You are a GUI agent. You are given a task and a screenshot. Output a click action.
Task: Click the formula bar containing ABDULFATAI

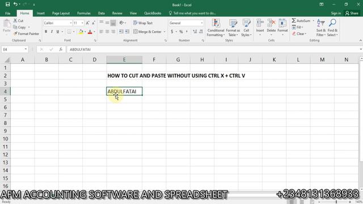[213, 49]
